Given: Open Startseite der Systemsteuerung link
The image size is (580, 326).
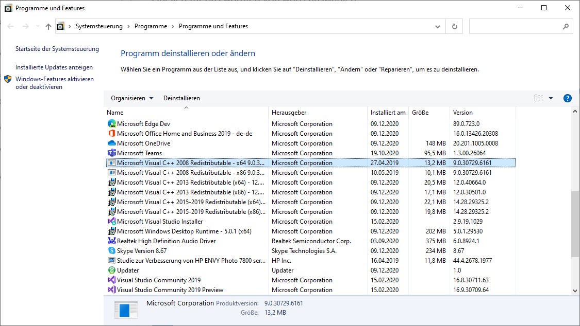Looking at the screenshot, I should pos(57,49).
